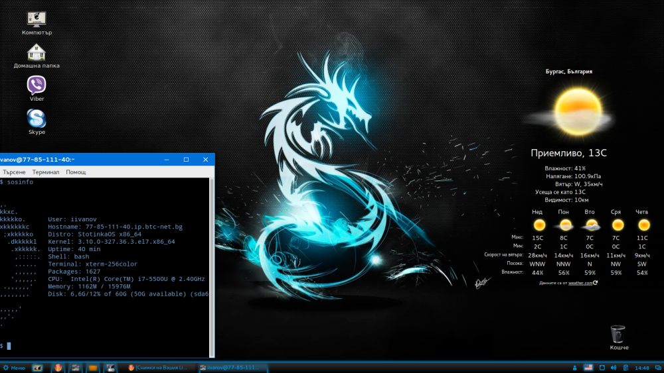664x373 pixels.
Task: Click the large sun current weather icon
Action: click(x=578, y=112)
